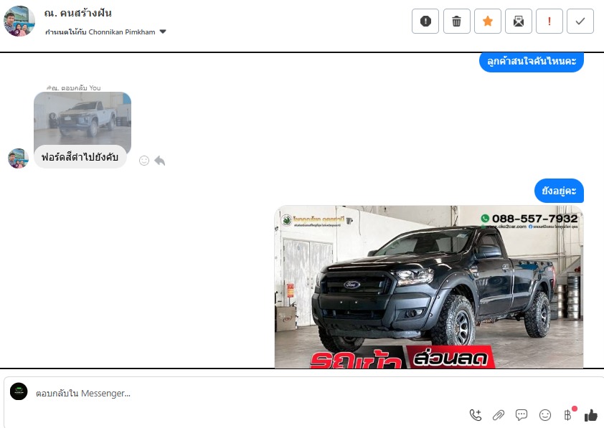
Task: Mark conversation done with checkmark
Action: tap(580, 22)
